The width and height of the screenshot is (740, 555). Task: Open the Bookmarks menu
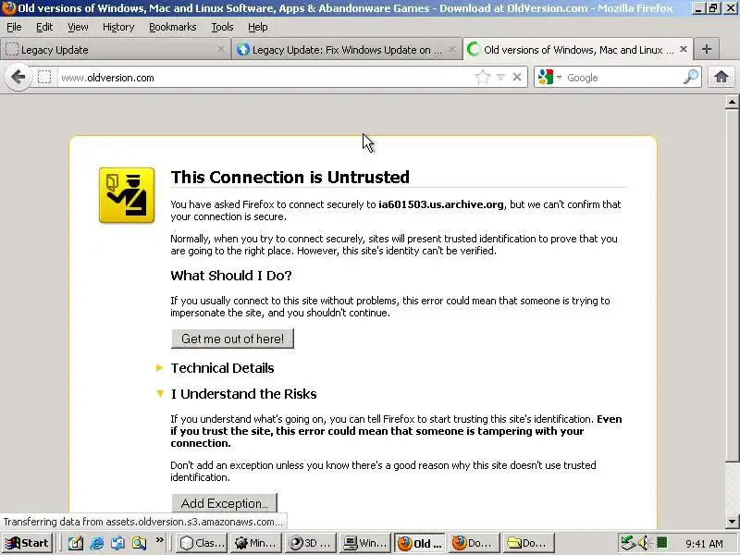tap(173, 27)
